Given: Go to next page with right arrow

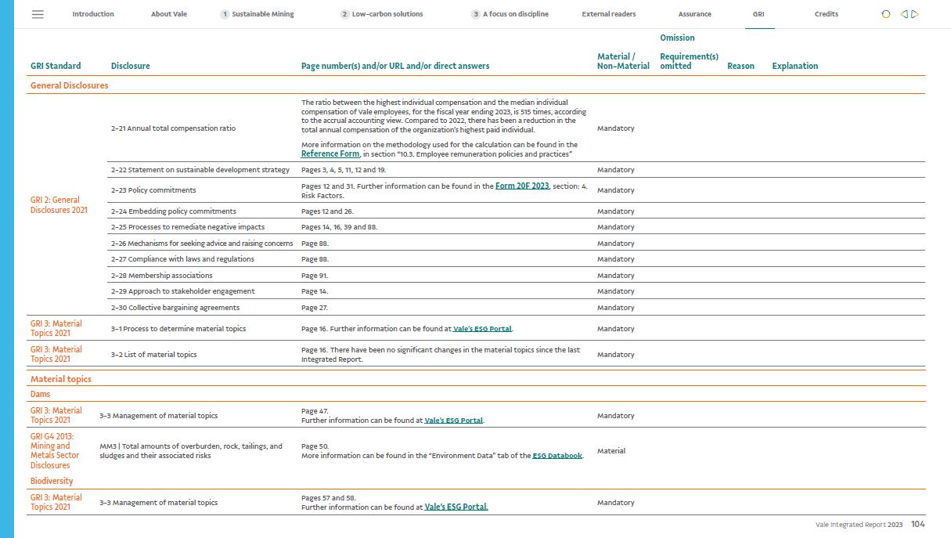Looking at the screenshot, I should (915, 14).
